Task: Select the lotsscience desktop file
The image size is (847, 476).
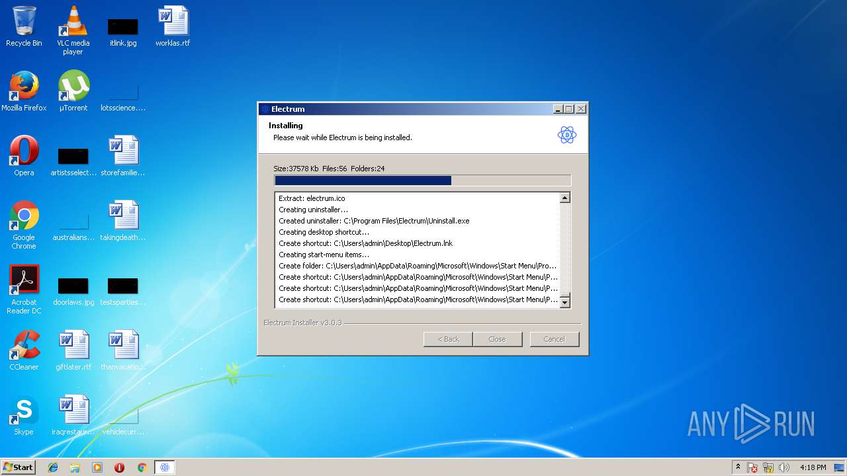Action: 123,95
